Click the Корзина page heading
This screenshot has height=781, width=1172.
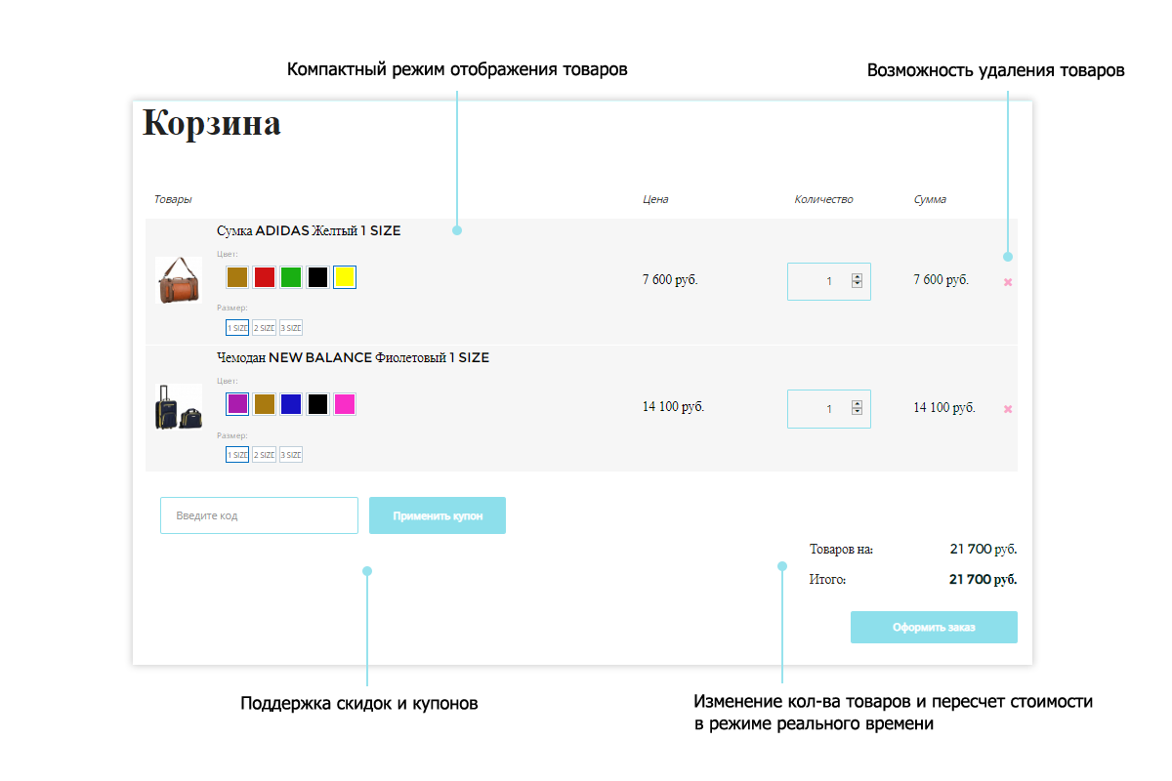pyautogui.click(x=212, y=124)
